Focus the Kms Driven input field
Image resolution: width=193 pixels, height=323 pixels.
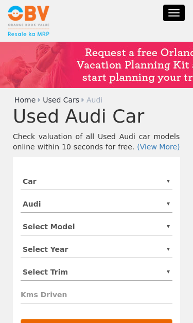(x=97, y=295)
